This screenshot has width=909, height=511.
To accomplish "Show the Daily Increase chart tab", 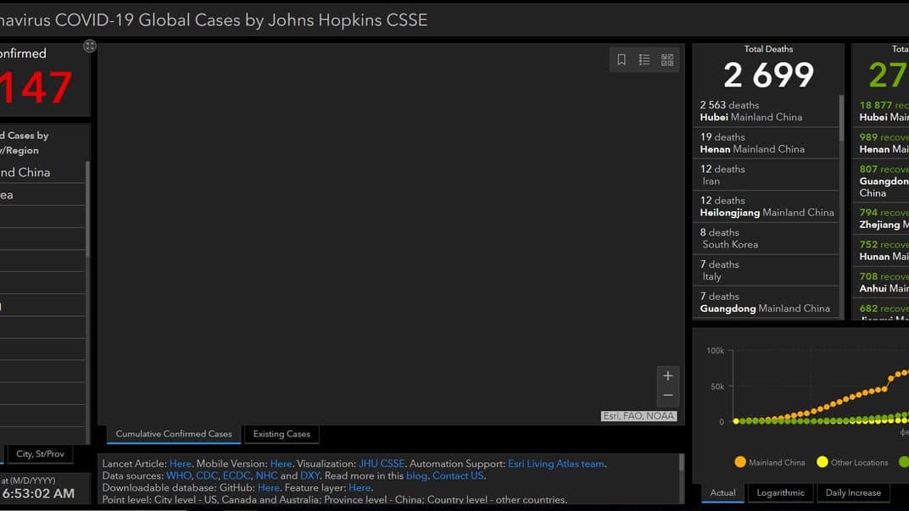I will tap(853, 492).
